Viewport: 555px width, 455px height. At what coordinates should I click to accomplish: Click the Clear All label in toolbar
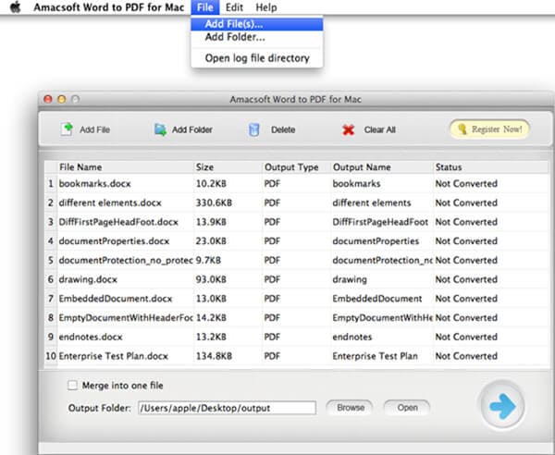tap(380, 129)
